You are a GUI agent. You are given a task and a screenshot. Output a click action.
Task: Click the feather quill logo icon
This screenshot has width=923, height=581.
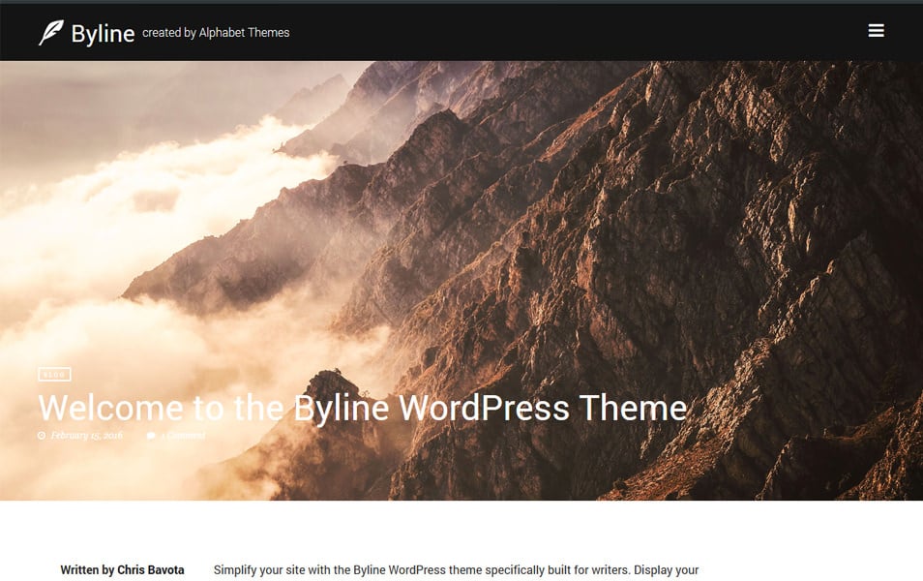[x=51, y=32]
